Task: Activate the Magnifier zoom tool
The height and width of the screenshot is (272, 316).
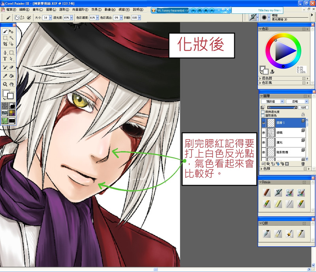Action: [x=5, y=84]
